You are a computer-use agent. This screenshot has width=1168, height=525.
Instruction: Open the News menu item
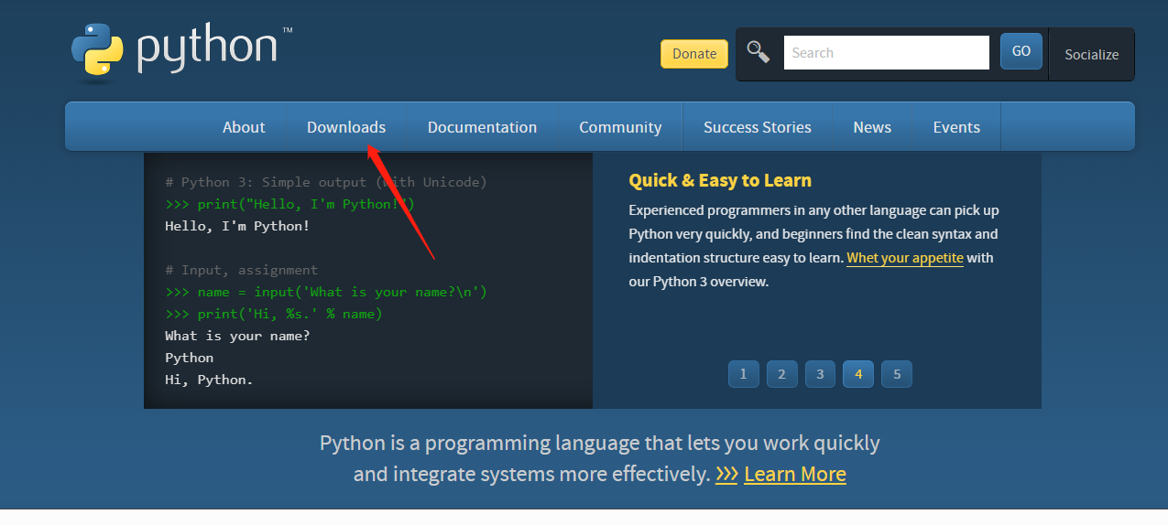[x=872, y=127]
